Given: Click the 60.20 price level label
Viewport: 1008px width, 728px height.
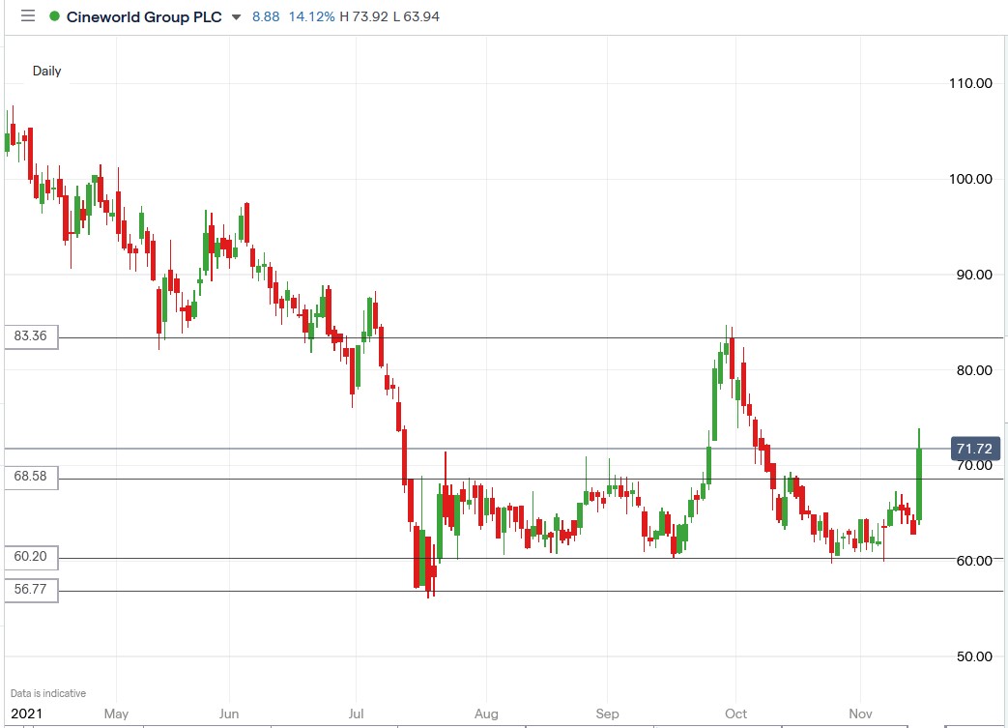Looking at the screenshot, I should tap(30, 557).
